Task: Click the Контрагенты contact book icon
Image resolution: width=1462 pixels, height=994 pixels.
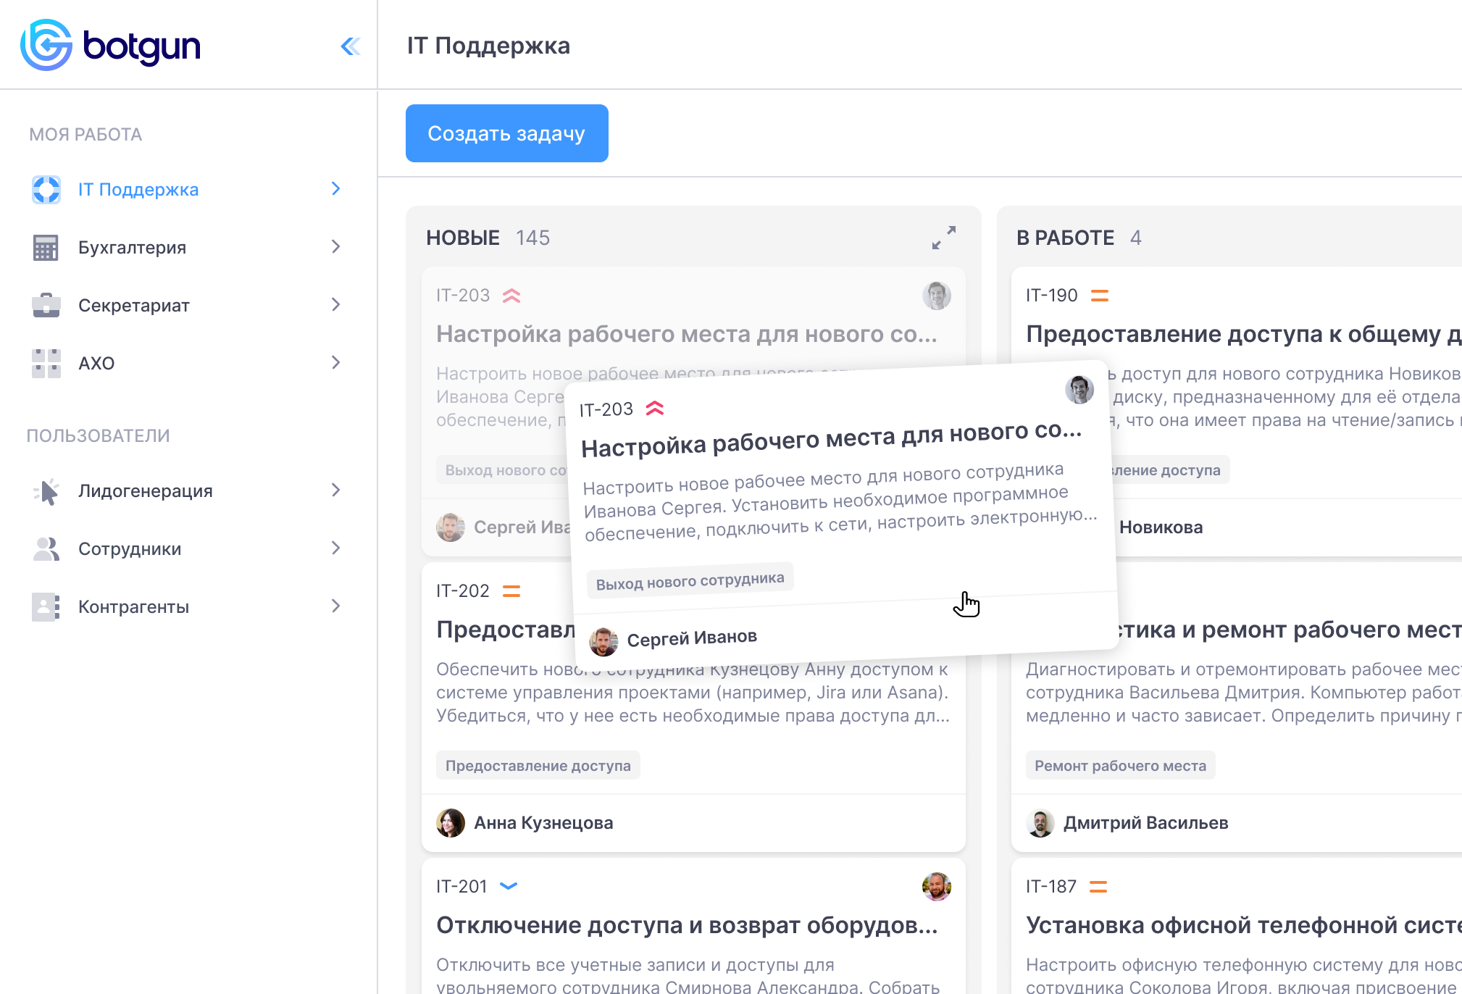Action: click(46, 606)
